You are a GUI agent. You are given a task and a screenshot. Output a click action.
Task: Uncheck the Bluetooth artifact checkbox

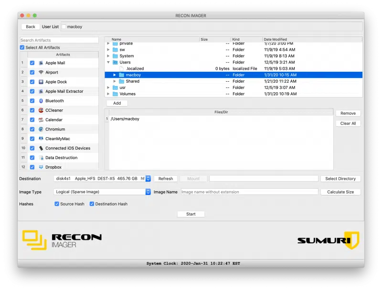coord(32,101)
